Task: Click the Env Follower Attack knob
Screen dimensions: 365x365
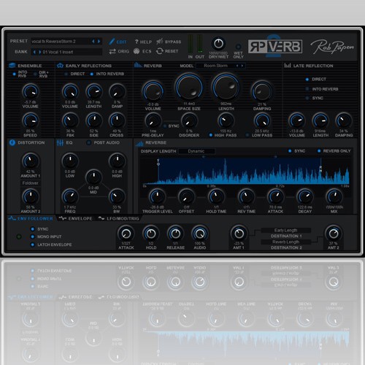Action: pos(126,234)
